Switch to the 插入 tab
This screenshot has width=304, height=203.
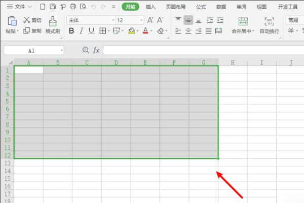pyautogui.click(x=150, y=7)
